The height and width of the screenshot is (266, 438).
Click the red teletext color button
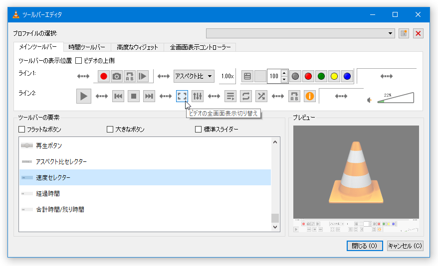308,76
